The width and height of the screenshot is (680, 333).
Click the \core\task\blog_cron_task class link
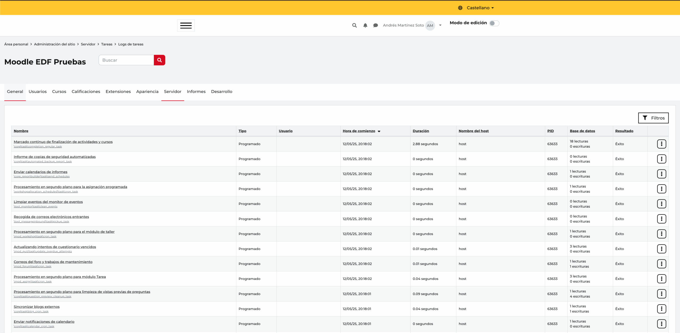[31, 312]
